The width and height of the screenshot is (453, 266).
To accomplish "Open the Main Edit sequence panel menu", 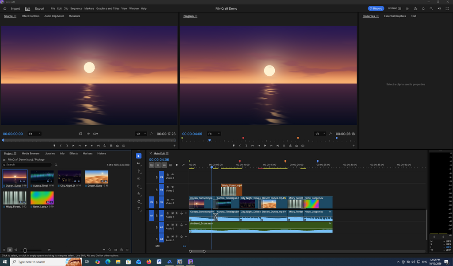I will tap(167, 154).
